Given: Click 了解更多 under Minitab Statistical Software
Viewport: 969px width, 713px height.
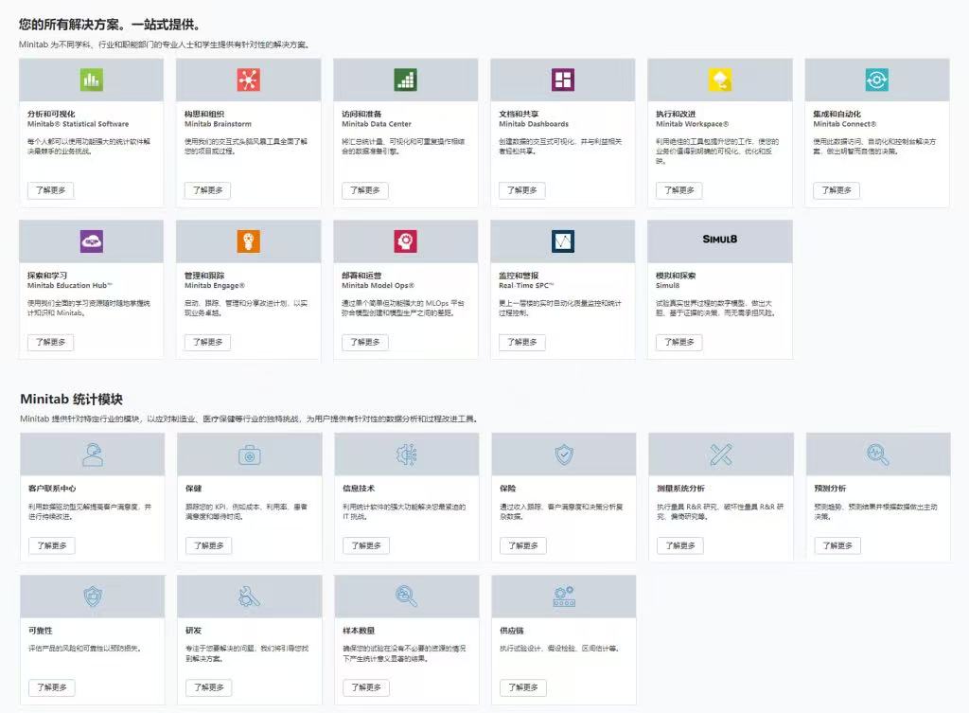Looking at the screenshot, I should point(50,190).
